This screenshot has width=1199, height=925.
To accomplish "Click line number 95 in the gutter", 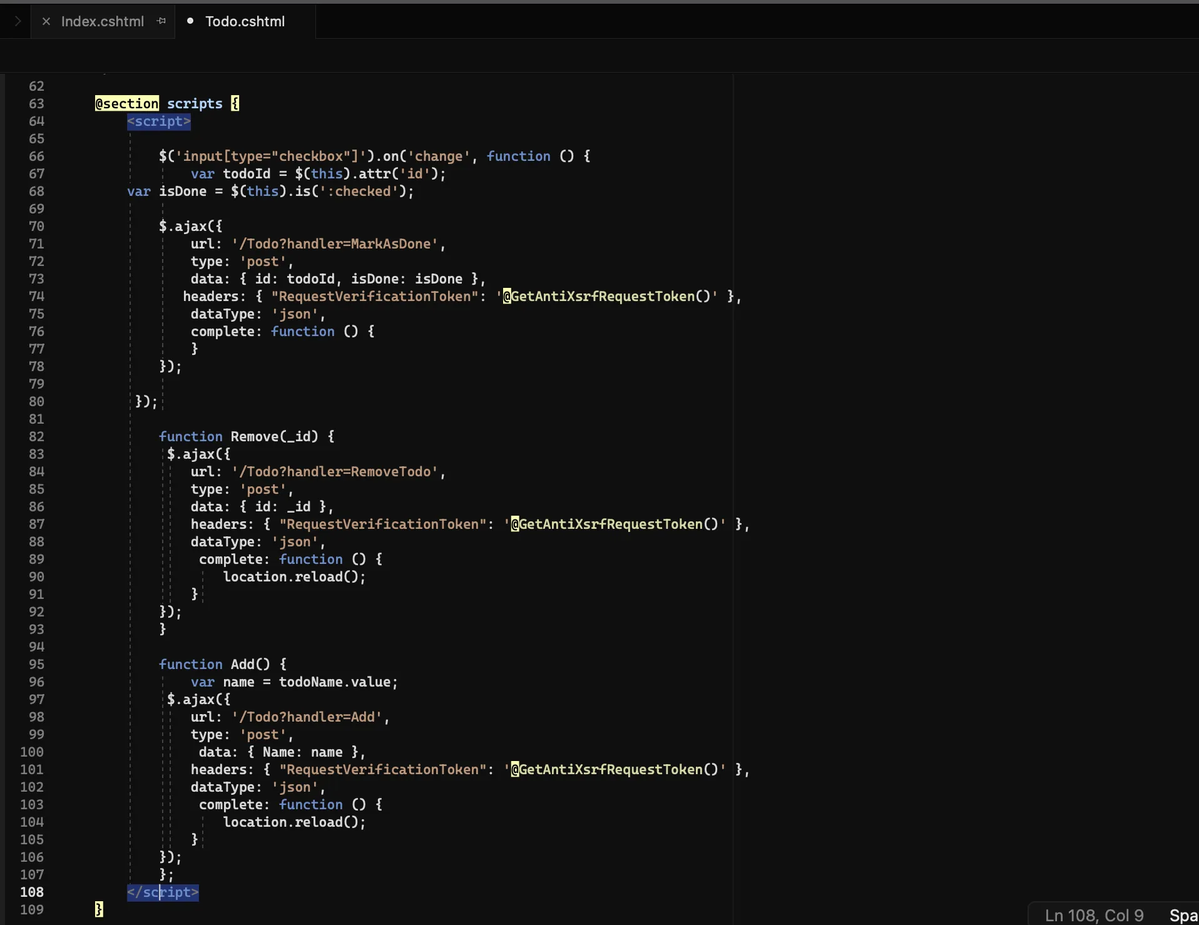I will tap(36, 665).
